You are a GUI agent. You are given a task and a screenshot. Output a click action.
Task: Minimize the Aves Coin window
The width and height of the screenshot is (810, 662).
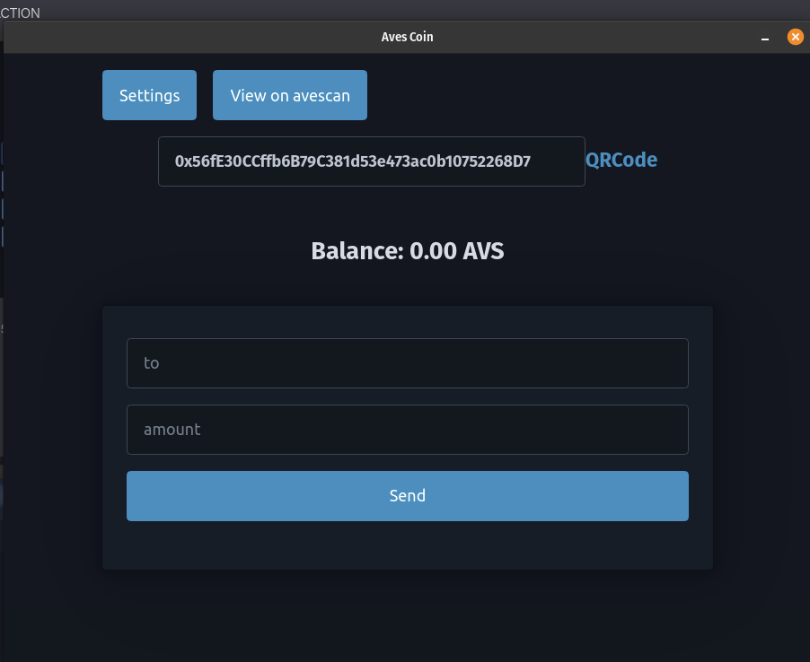pos(764,39)
